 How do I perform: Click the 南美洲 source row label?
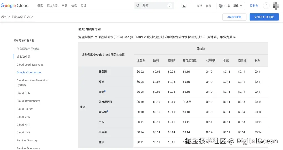(103, 132)
